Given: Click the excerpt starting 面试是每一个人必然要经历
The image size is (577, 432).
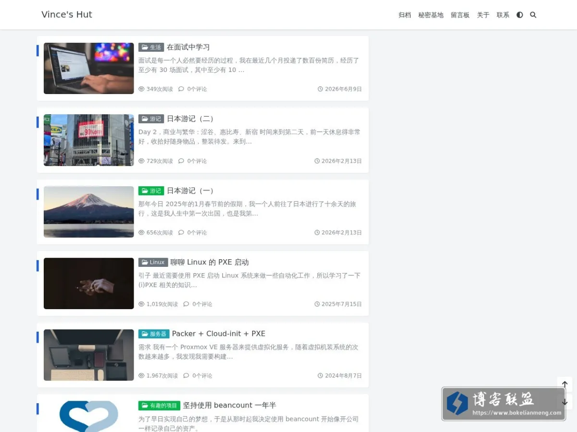Looking at the screenshot, I should tap(249, 65).
